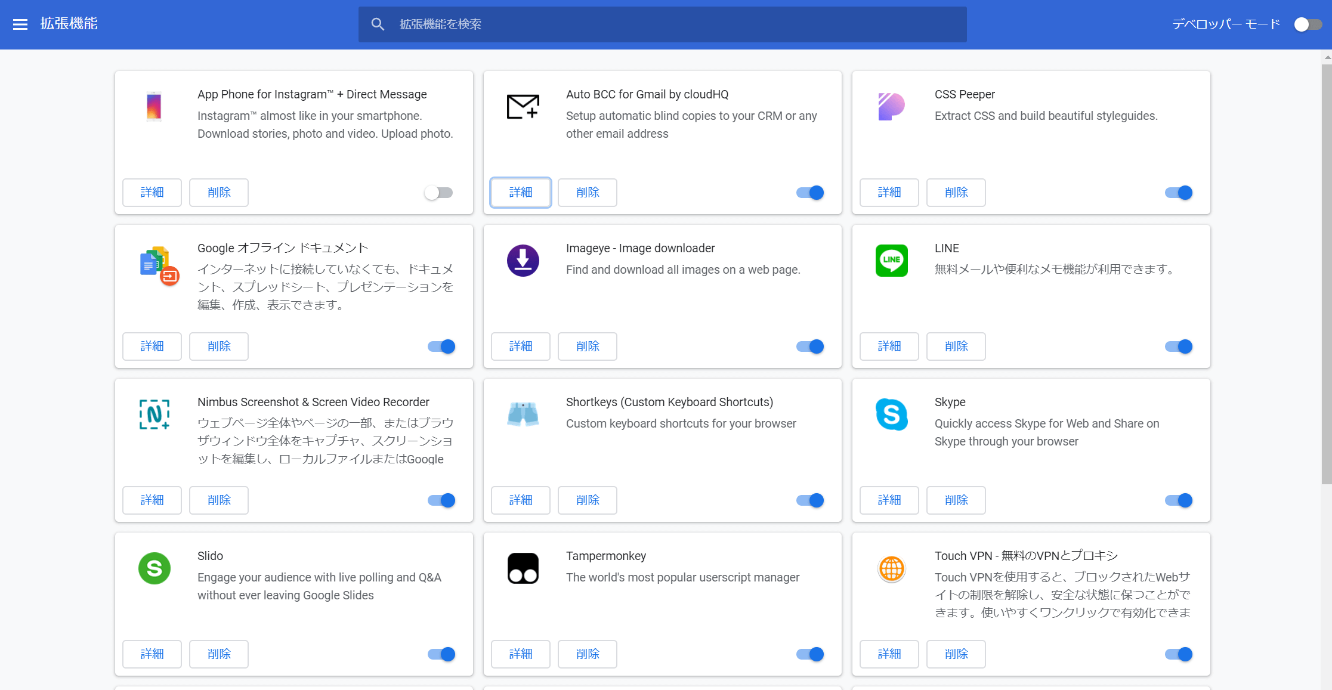Disable the Imageye extension toggle
The image size is (1332, 690).
(x=810, y=346)
